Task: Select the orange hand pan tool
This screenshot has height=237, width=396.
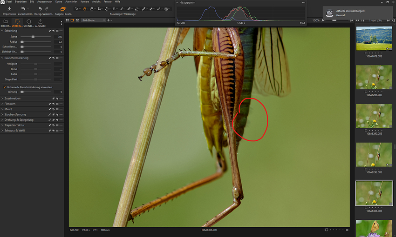Action: [x=84, y=9]
